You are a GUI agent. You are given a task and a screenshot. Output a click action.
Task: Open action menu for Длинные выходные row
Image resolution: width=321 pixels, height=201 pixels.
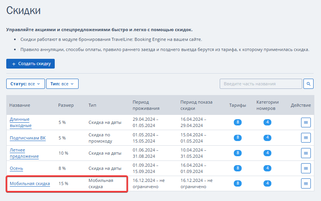coord(306,122)
